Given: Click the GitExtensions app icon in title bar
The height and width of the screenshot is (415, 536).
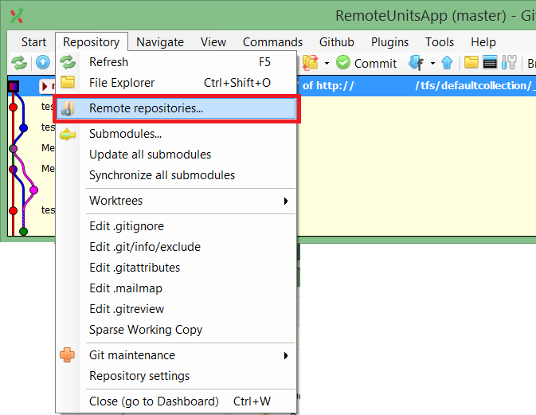Looking at the screenshot, I should tap(16, 15).
